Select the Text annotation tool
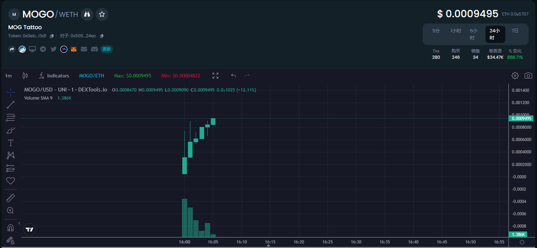 11,143
